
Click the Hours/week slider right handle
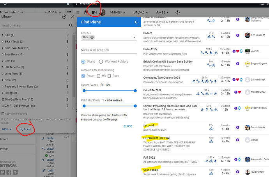click(x=135, y=91)
